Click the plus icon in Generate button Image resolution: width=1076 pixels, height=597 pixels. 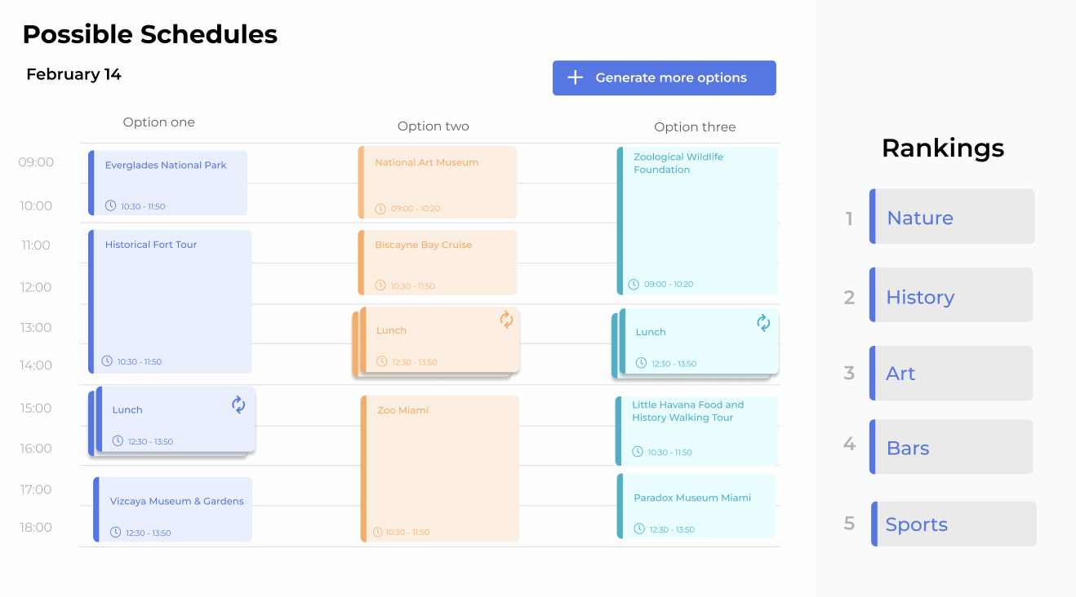point(576,77)
